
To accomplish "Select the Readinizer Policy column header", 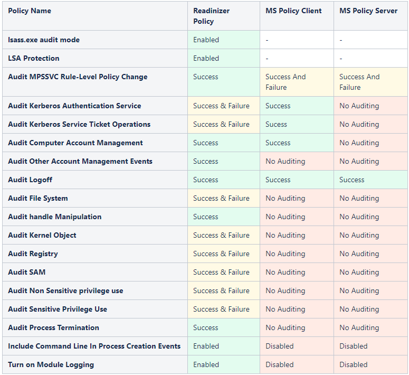I will point(211,16).
